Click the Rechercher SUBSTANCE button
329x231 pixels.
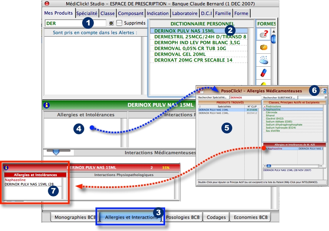280,98
